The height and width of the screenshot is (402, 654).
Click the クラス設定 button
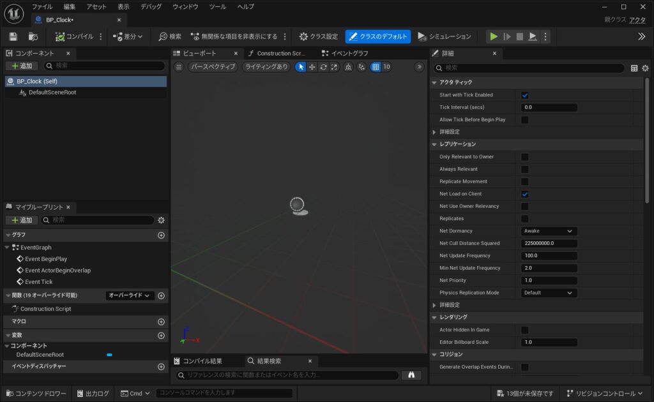pyautogui.click(x=318, y=36)
